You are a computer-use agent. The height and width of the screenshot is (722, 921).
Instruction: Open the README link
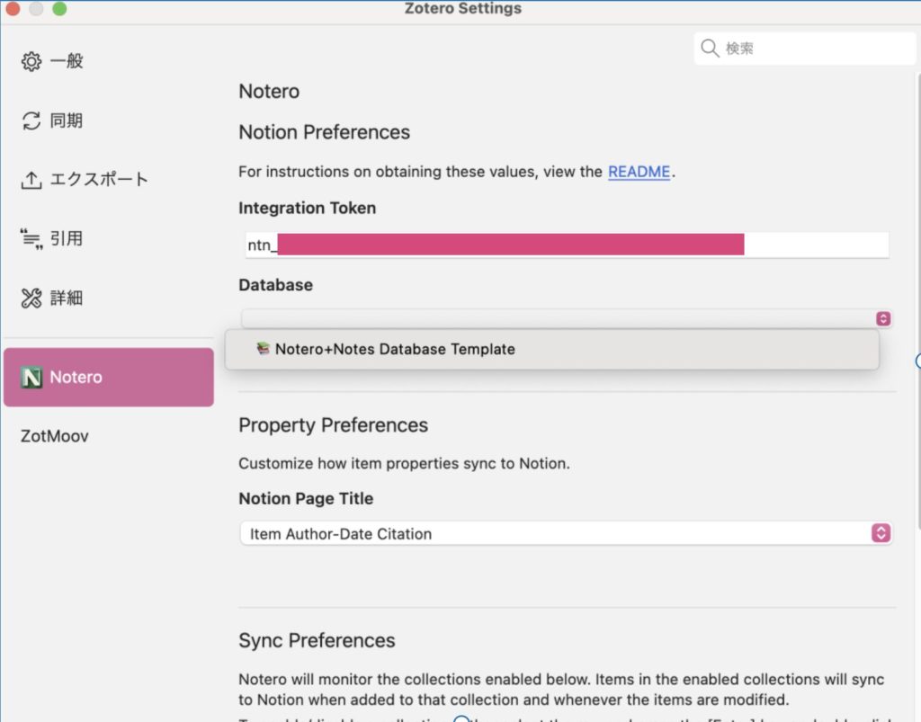(639, 172)
